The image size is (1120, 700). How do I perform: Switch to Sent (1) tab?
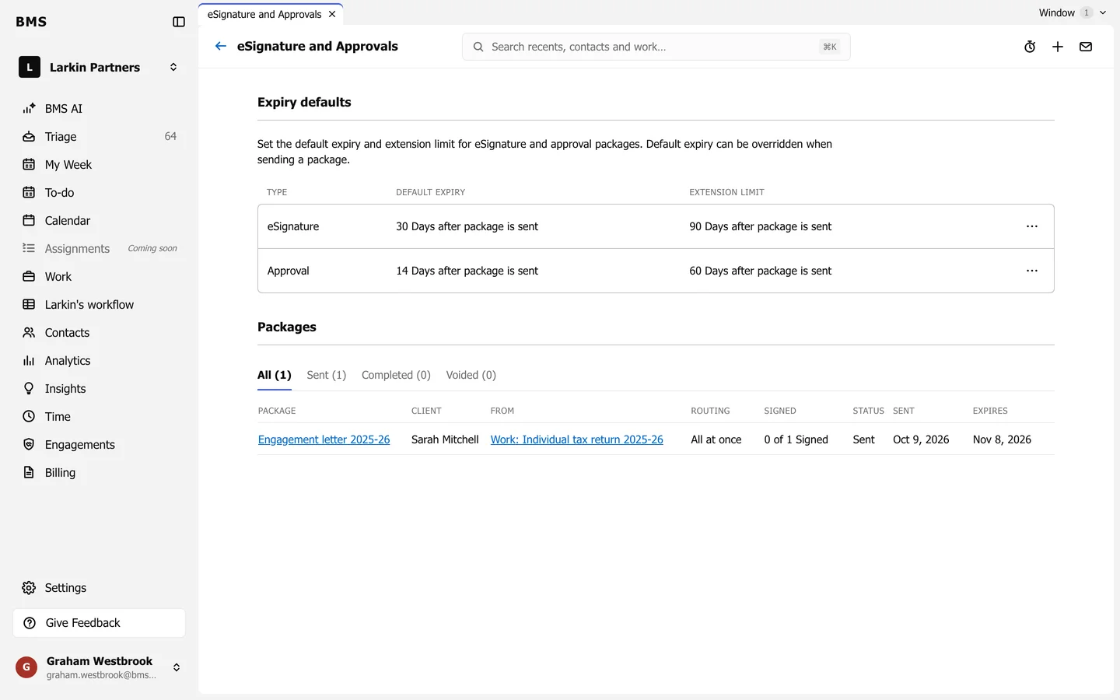pos(327,375)
